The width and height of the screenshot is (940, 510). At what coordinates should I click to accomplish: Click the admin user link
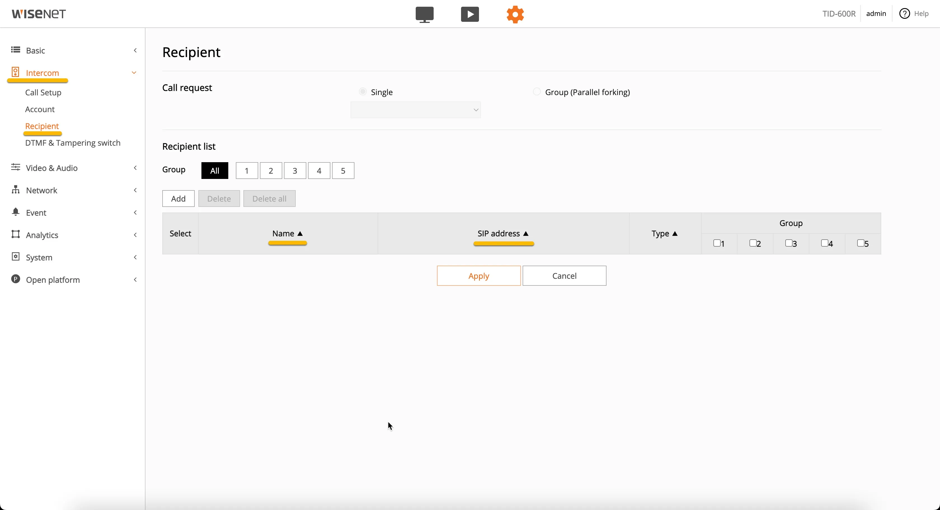click(876, 13)
